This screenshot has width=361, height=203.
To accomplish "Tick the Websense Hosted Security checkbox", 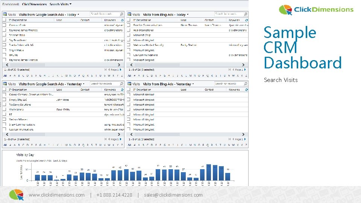I will (x=129, y=45).
